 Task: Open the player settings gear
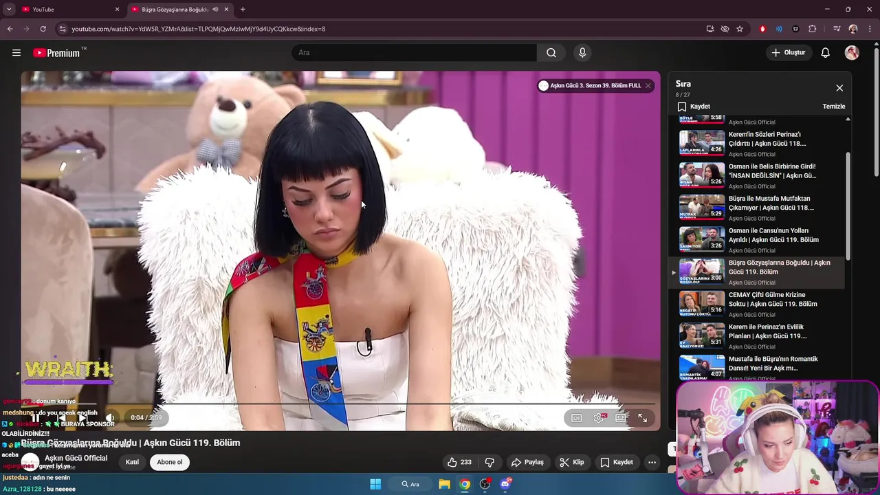click(599, 418)
